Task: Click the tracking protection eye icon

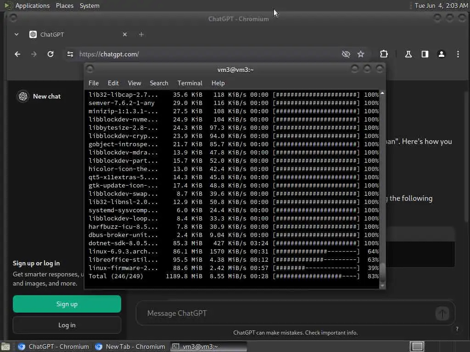Action: 346,54
